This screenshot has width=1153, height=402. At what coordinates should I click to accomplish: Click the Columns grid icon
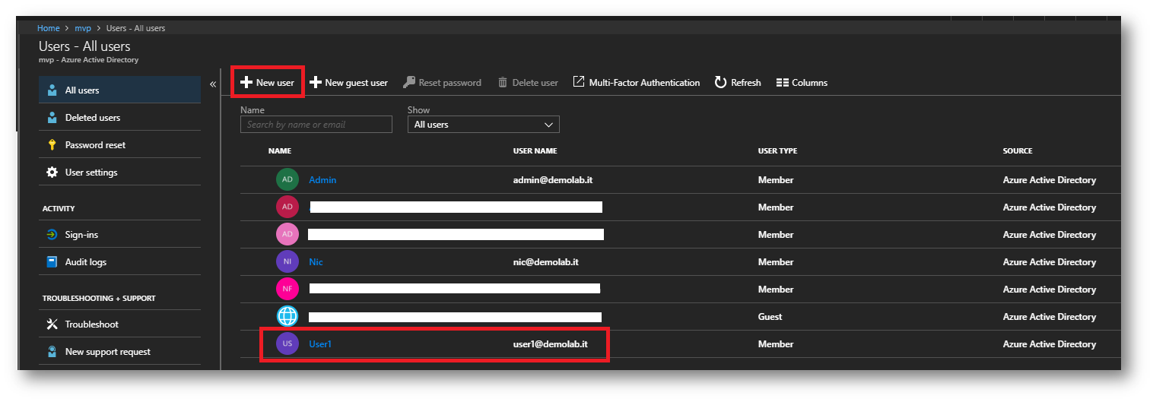point(782,83)
